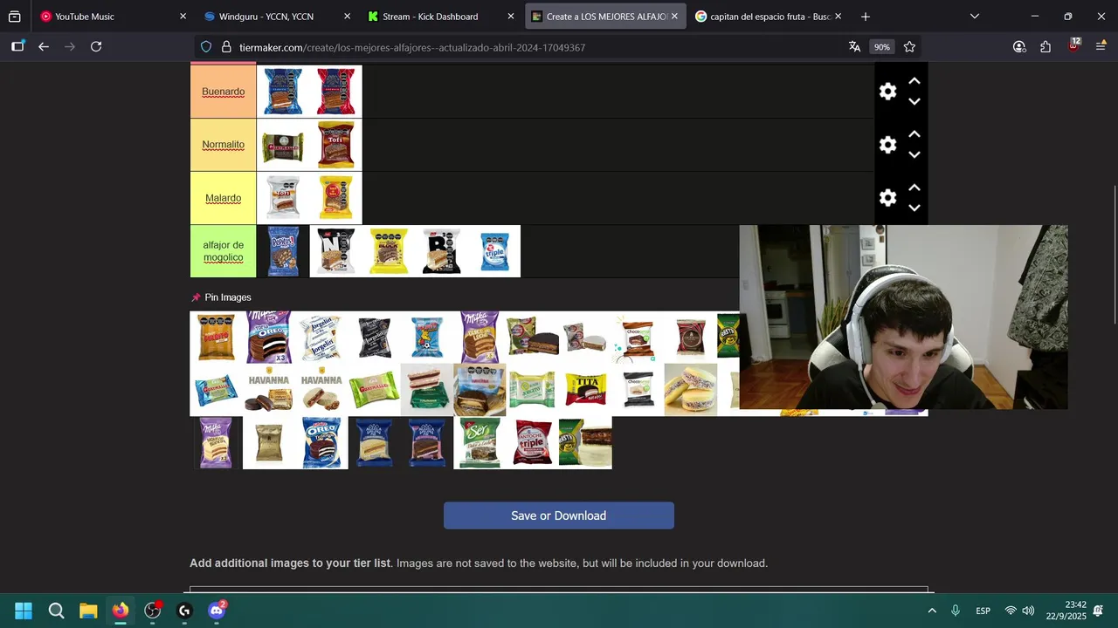Open File Explorer from taskbar
This screenshot has width=1118, height=628.
(88, 611)
